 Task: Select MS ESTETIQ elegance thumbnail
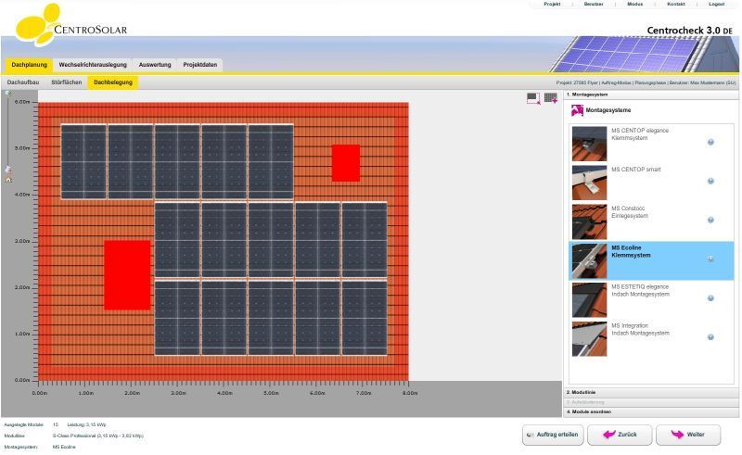[x=589, y=300]
